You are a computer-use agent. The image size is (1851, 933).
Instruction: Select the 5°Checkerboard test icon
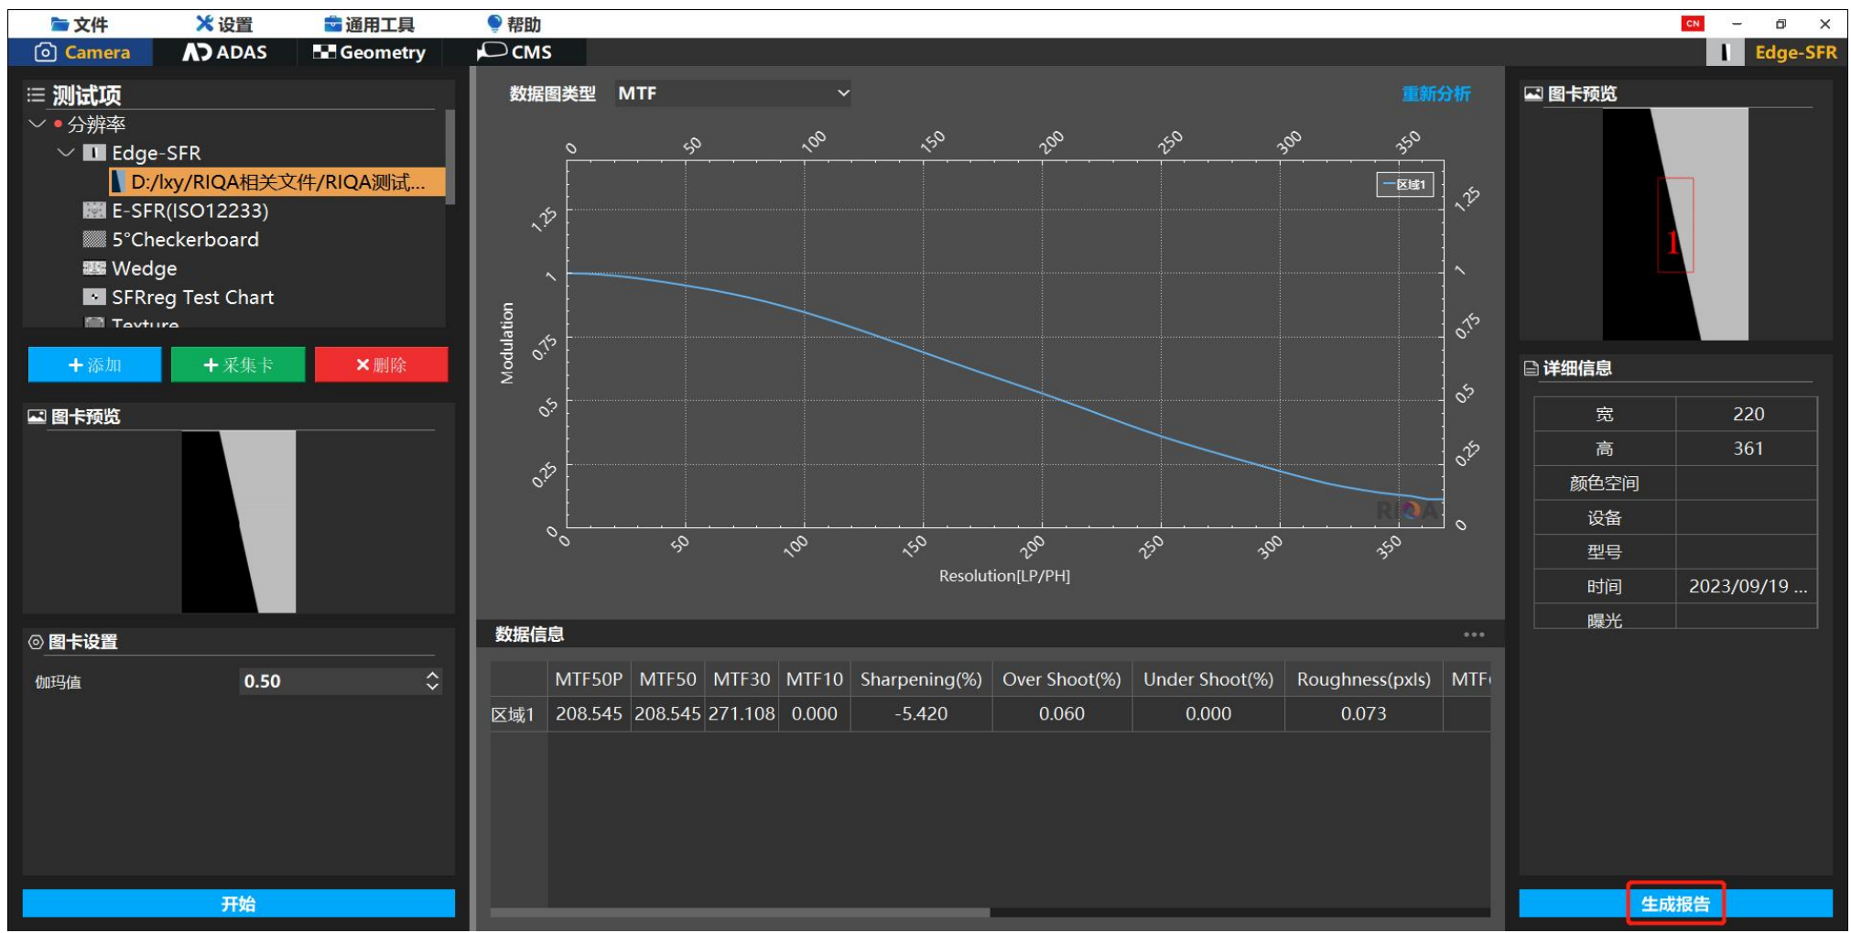point(94,240)
